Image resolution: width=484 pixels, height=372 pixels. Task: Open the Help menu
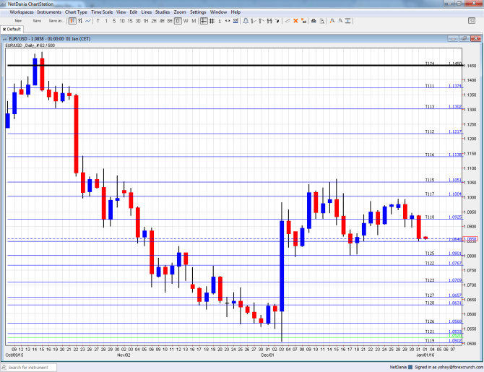(235, 12)
